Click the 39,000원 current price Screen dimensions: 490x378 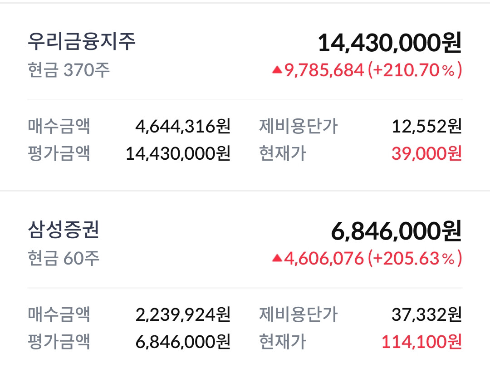point(426,153)
